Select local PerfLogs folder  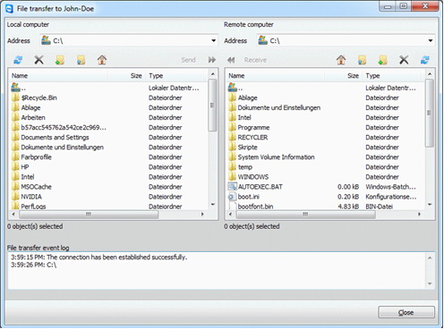33,206
